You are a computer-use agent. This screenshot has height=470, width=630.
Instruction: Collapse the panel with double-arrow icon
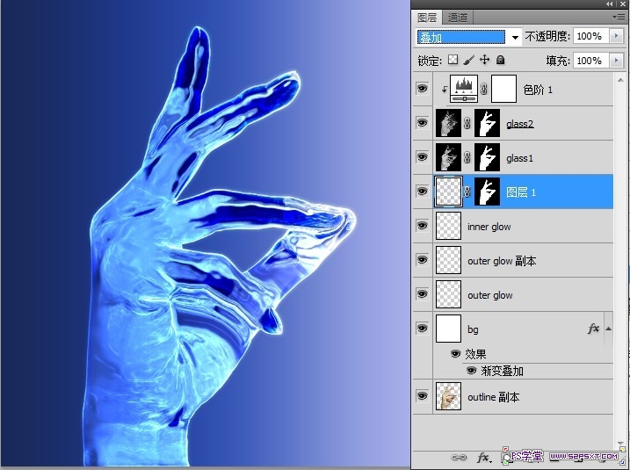click(x=610, y=4)
